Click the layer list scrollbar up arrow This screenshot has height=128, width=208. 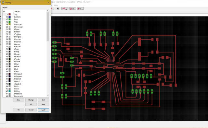point(48,11)
